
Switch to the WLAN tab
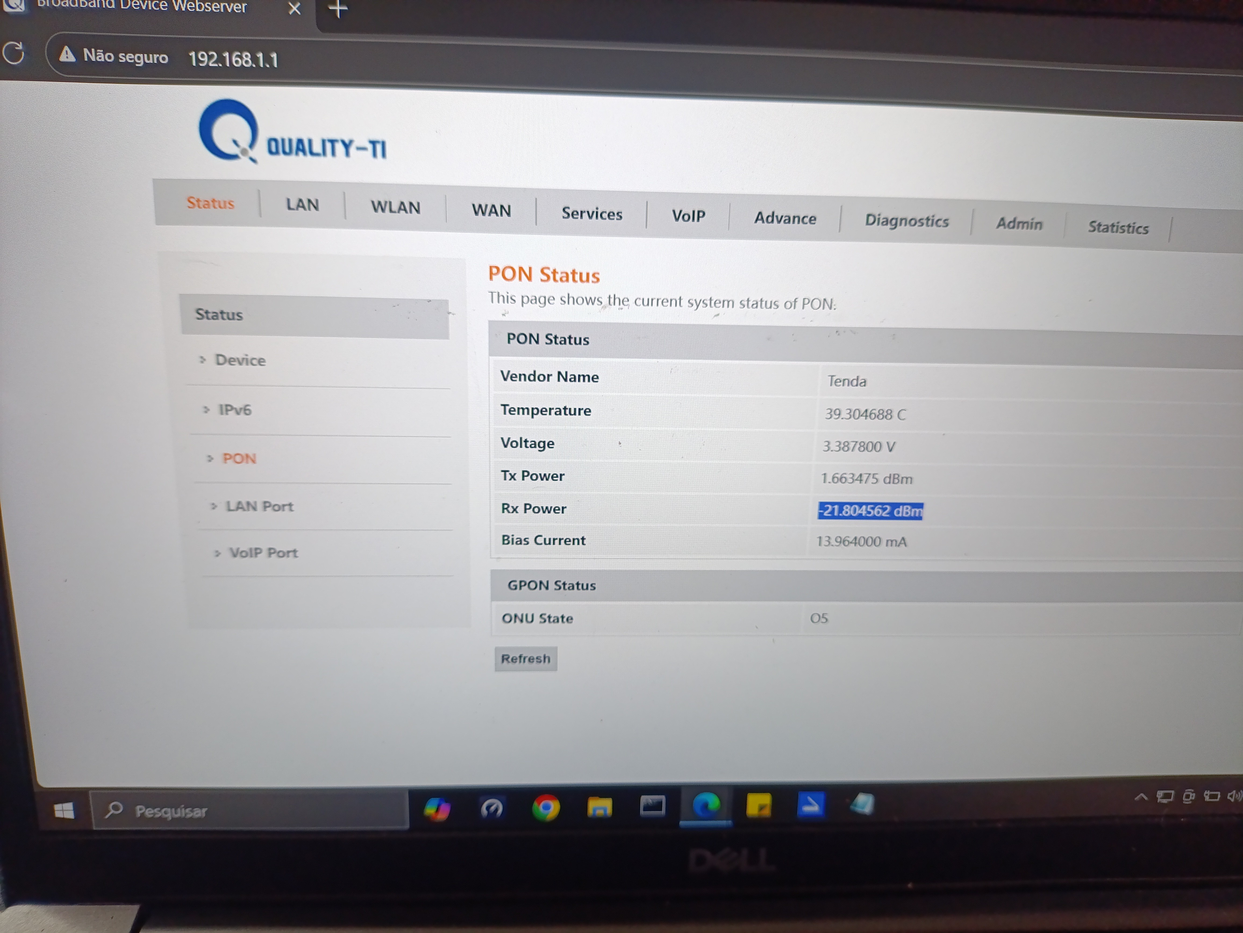(x=395, y=207)
